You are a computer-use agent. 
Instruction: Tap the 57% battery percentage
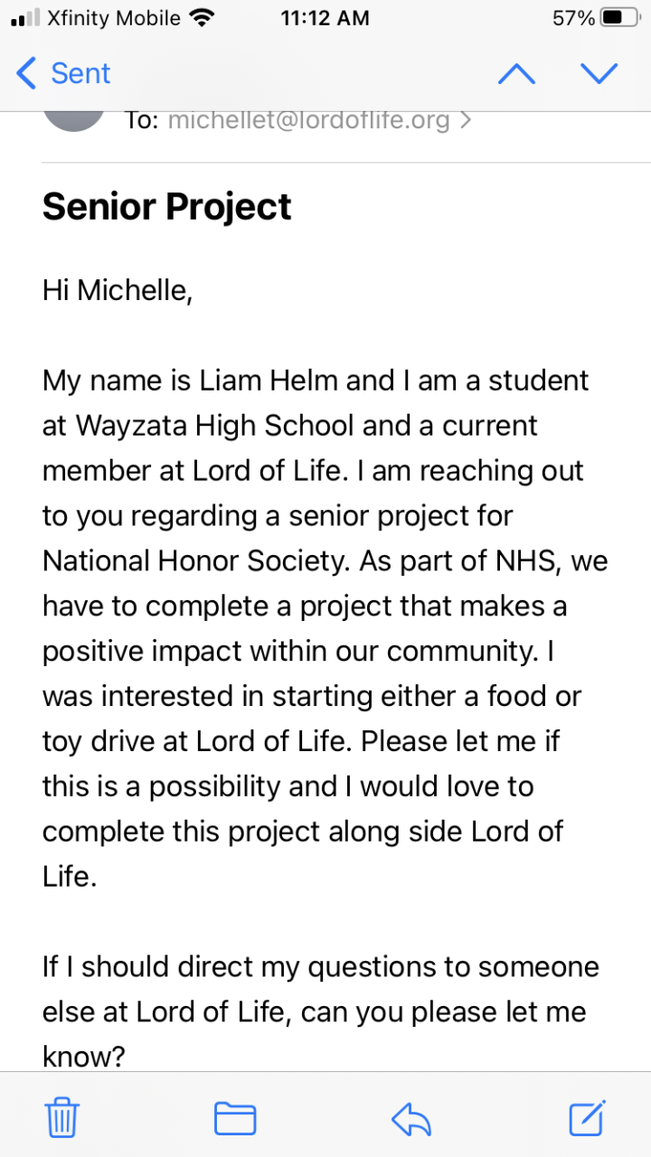pos(573,18)
